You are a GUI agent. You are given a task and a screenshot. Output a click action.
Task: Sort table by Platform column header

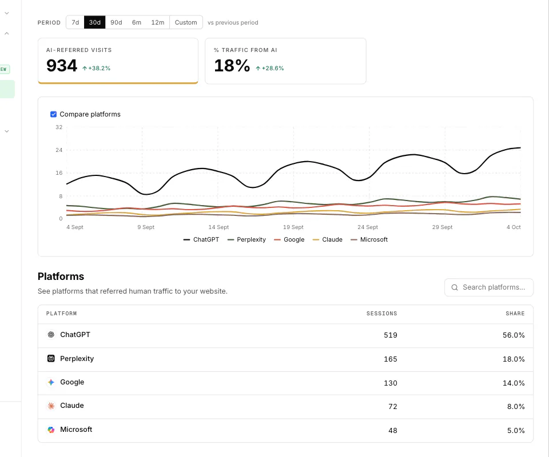pos(61,314)
